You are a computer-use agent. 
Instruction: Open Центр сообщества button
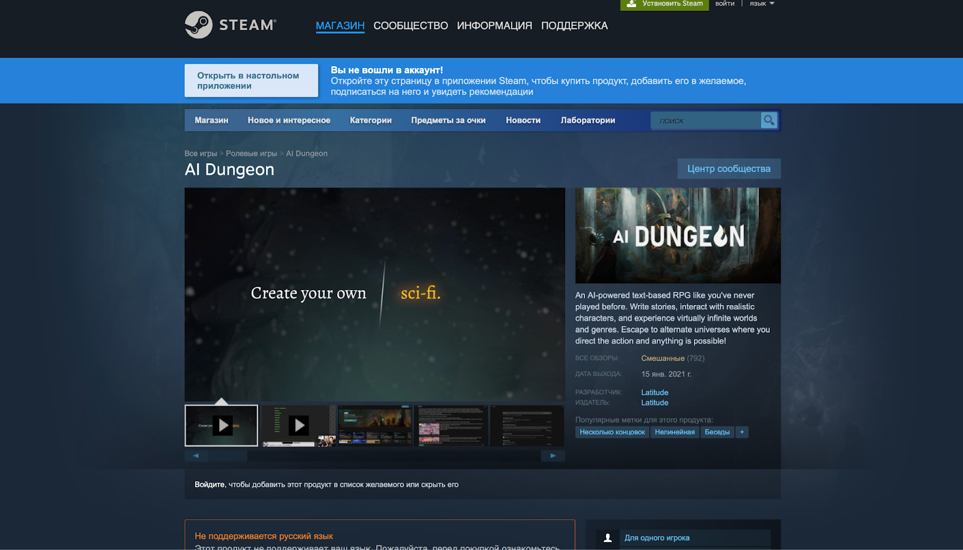coord(729,168)
